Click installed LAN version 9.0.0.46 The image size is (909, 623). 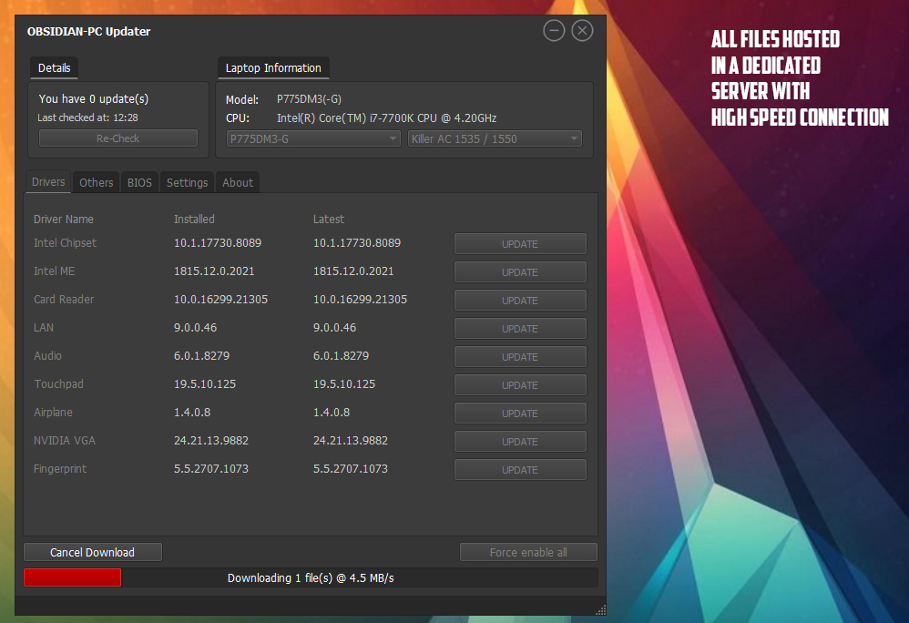click(195, 327)
